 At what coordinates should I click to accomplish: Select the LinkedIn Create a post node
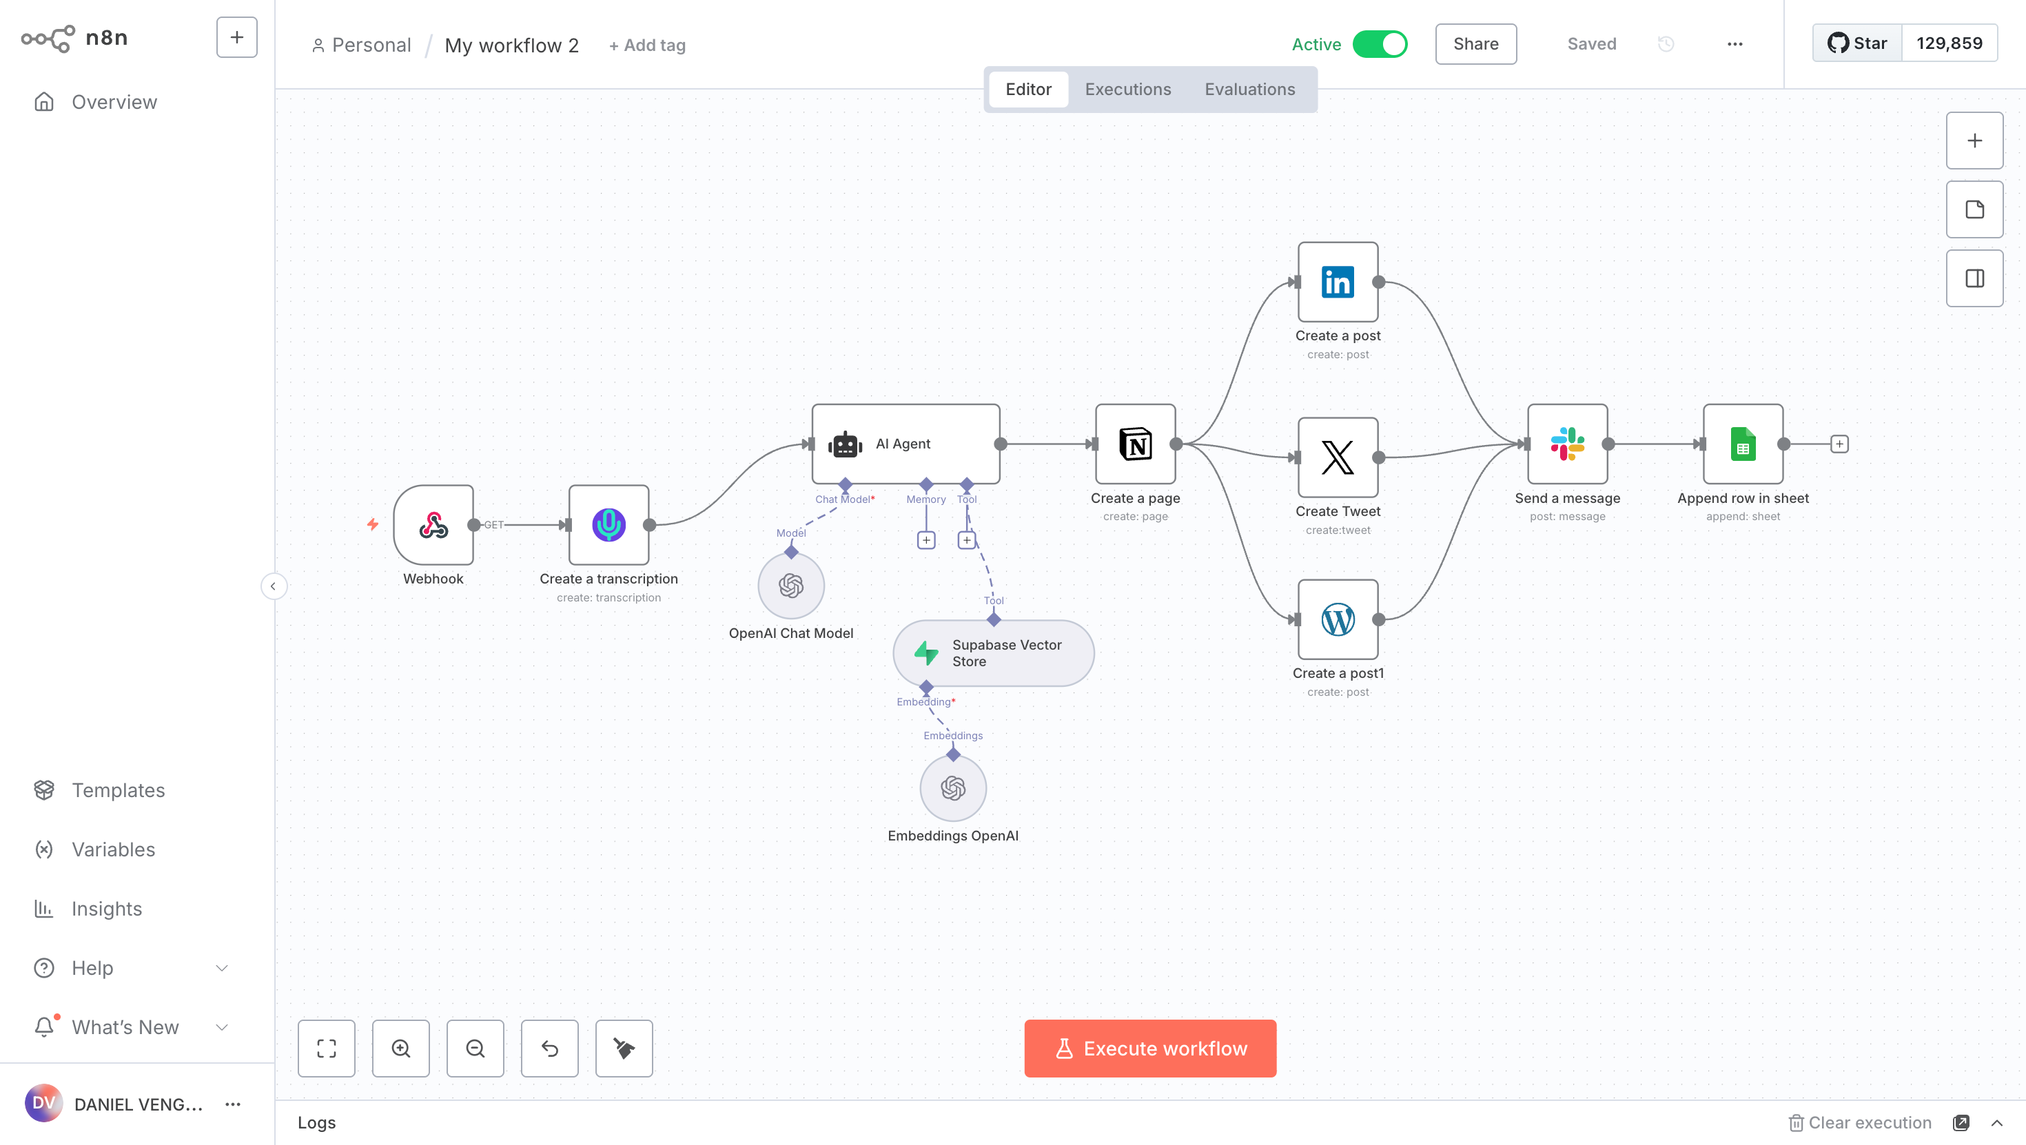click(x=1338, y=282)
